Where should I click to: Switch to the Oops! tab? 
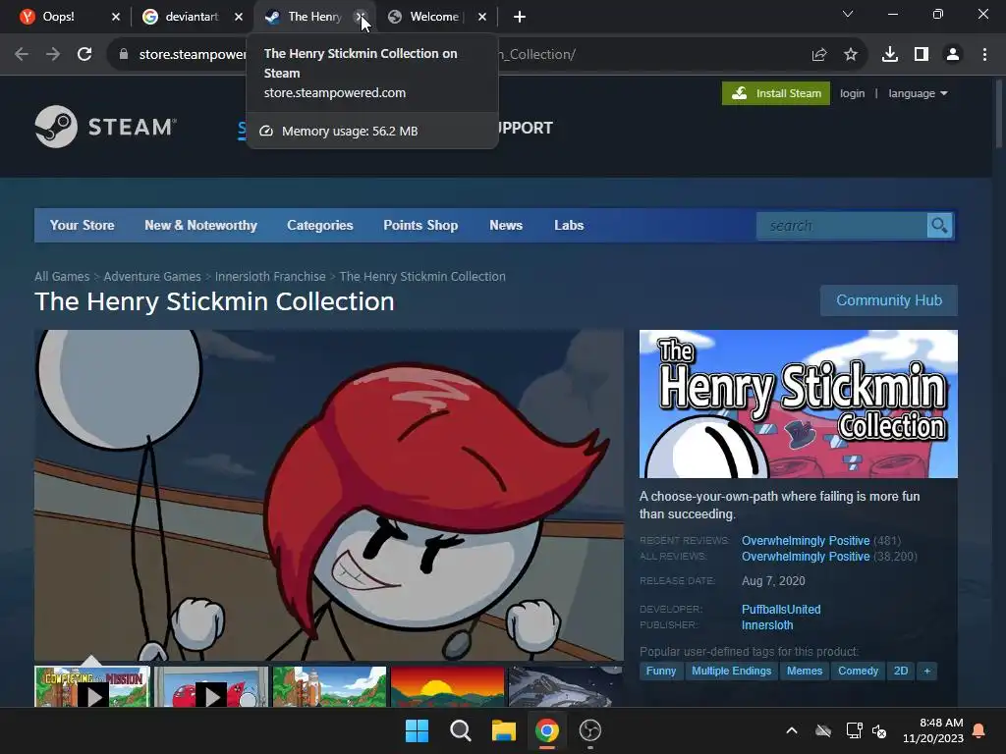58,17
